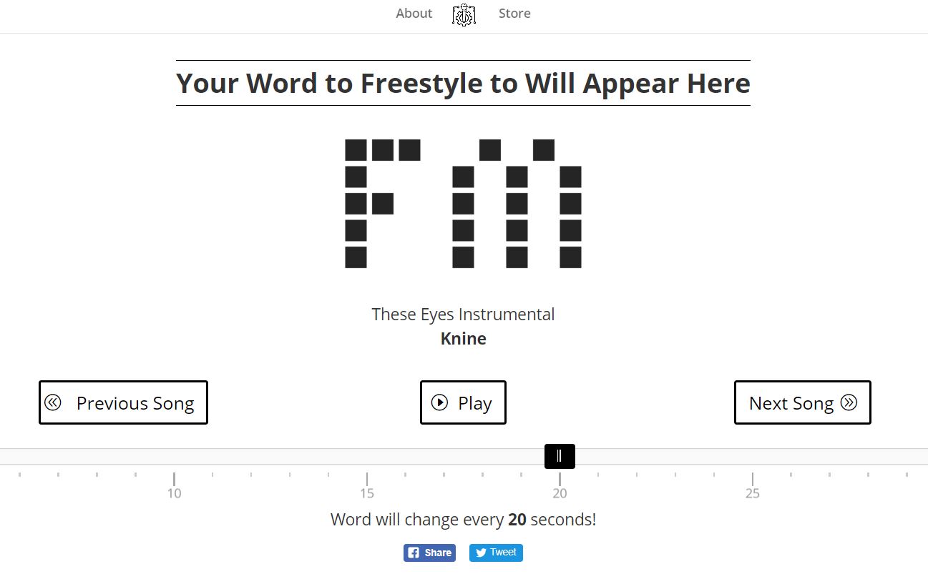Click the Knine artist name
This screenshot has width=928, height=574.
pos(464,338)
